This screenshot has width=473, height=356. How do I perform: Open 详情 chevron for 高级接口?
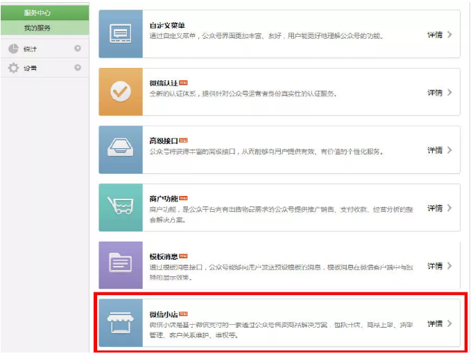[449, 150]
